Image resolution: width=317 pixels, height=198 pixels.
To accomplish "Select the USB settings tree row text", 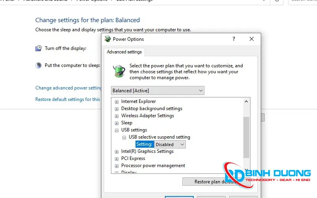I will [134, 130].
